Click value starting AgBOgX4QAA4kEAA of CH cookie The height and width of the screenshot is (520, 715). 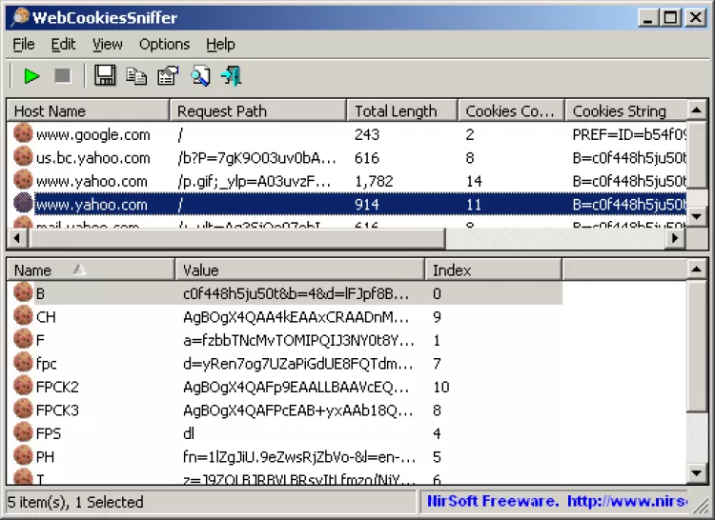click(x=296, y=317)
